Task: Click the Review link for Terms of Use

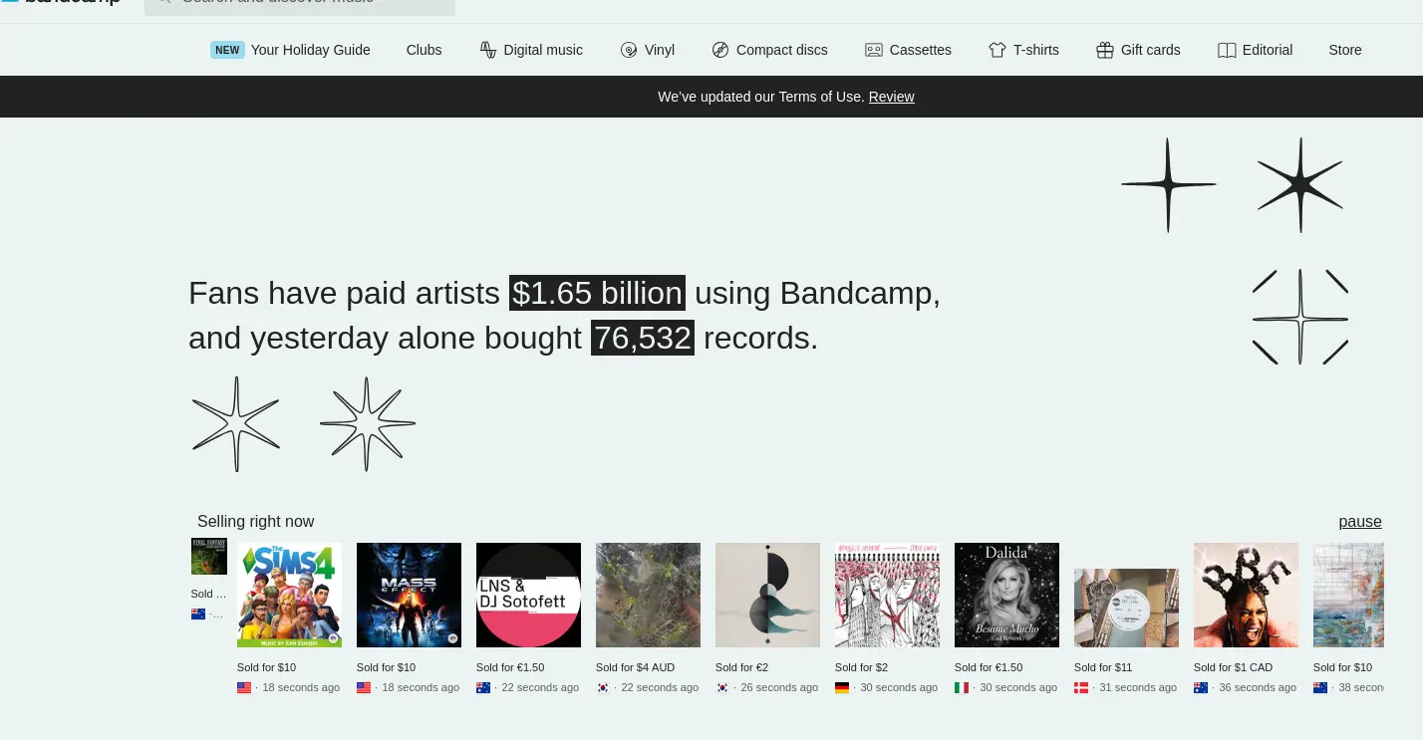Action: (x=891, y=97)
